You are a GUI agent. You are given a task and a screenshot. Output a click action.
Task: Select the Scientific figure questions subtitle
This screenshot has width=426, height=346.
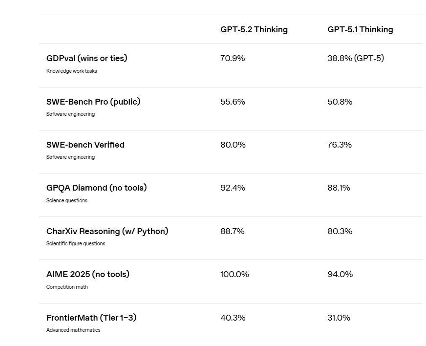pyautogui.click(x=76, y=243)
